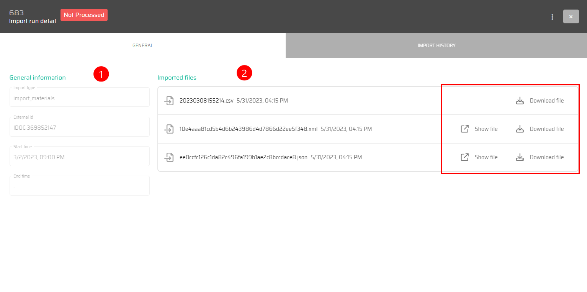
Task: Click the External id field
Action: click(x=79, y=128)
